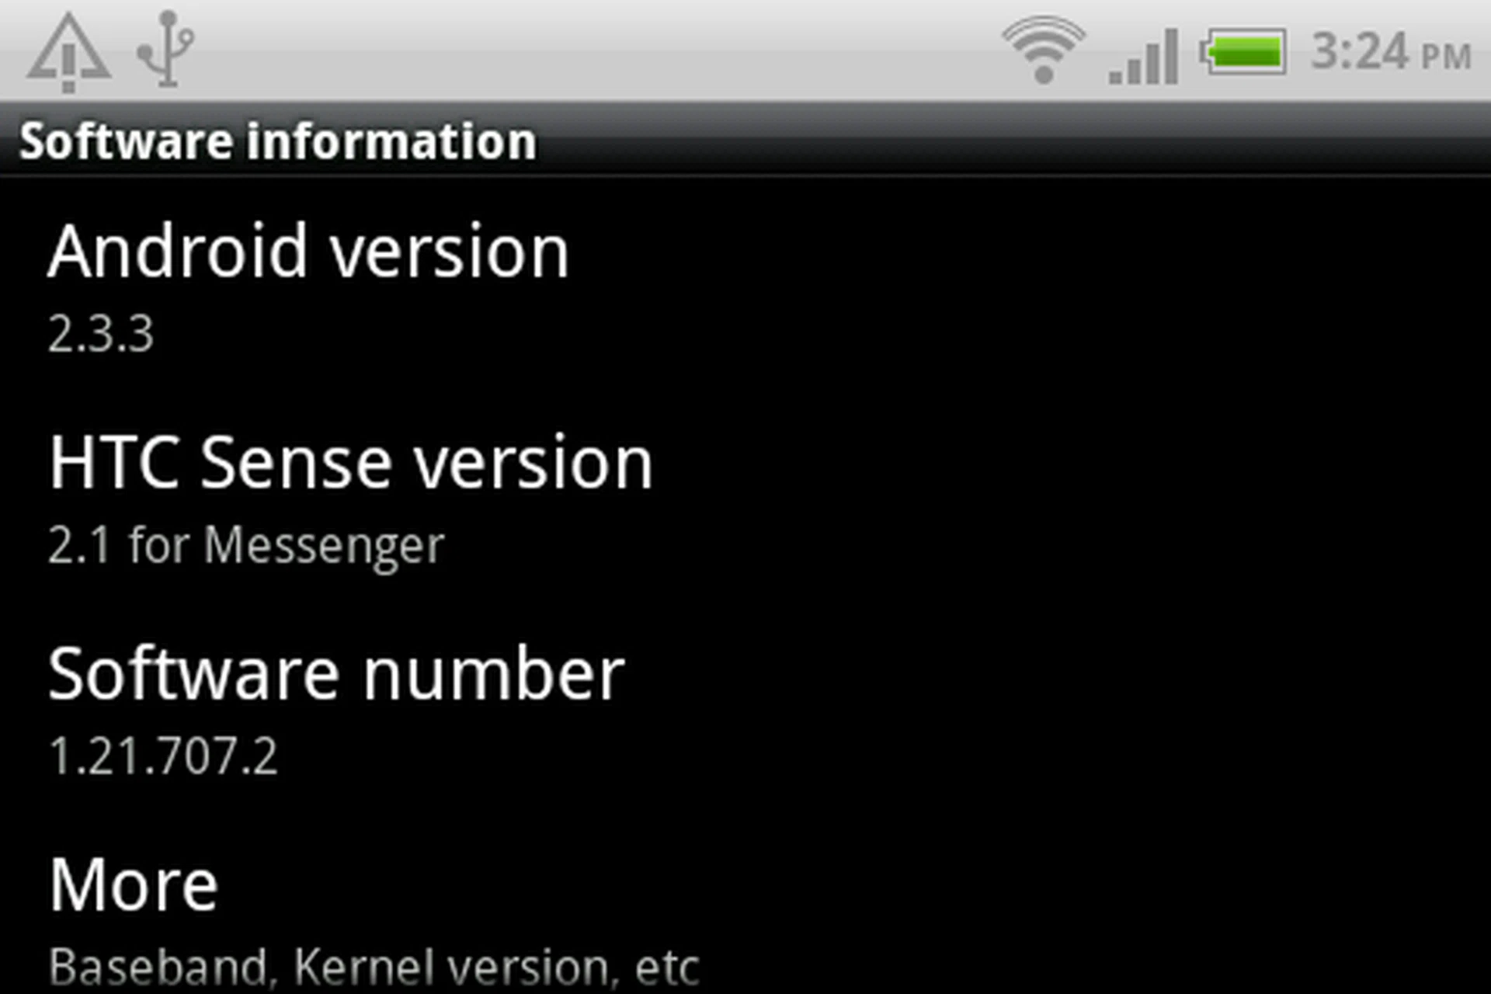Tap the 3:24 clock in status bar
1491x994 pixels.
tap(1359, 51)
